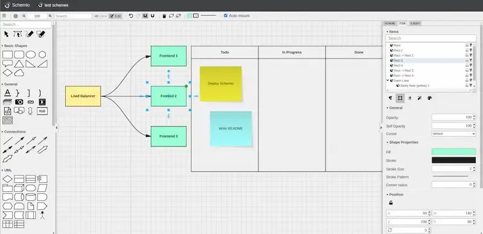
Task: Open the text properties icon tab
Action: click(390, 98)
